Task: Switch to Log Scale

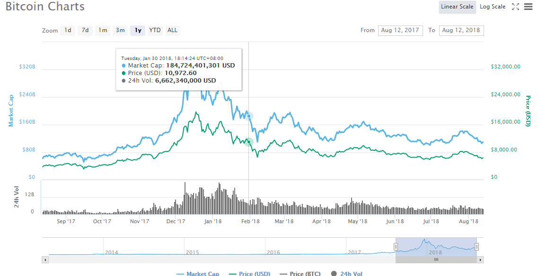Action: pos(493,7)
